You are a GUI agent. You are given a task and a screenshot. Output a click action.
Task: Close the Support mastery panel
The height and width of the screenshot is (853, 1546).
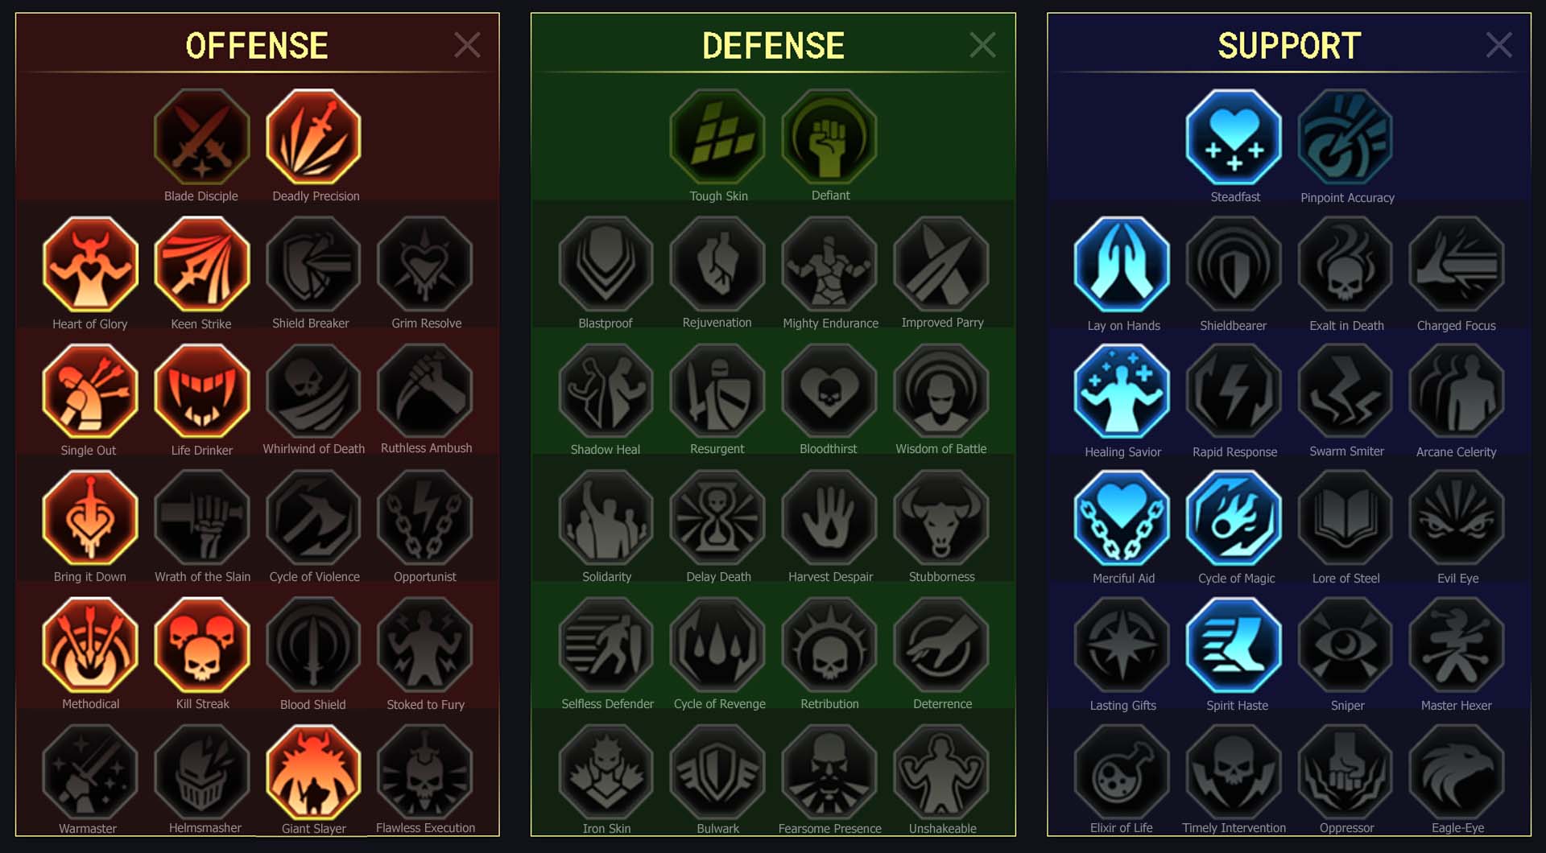click(x=1498, y=45)
